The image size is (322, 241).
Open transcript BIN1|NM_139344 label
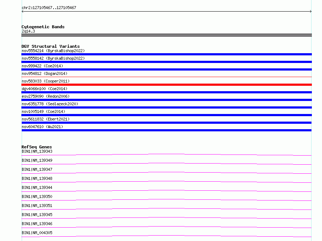(37, 187)
